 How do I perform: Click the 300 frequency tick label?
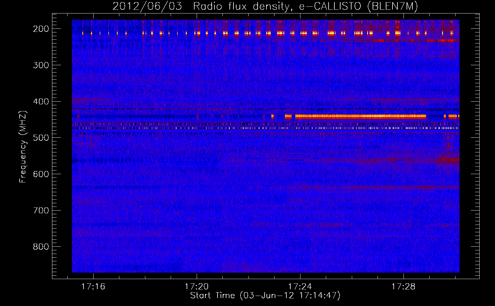pyautogui.click(x=41, y=65)
